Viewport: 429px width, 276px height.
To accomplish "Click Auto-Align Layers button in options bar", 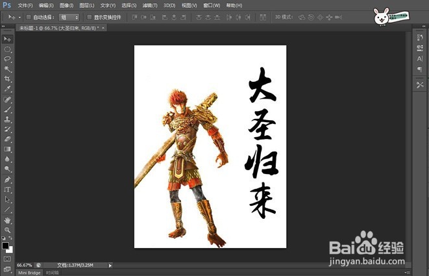I will click(263, 18).
